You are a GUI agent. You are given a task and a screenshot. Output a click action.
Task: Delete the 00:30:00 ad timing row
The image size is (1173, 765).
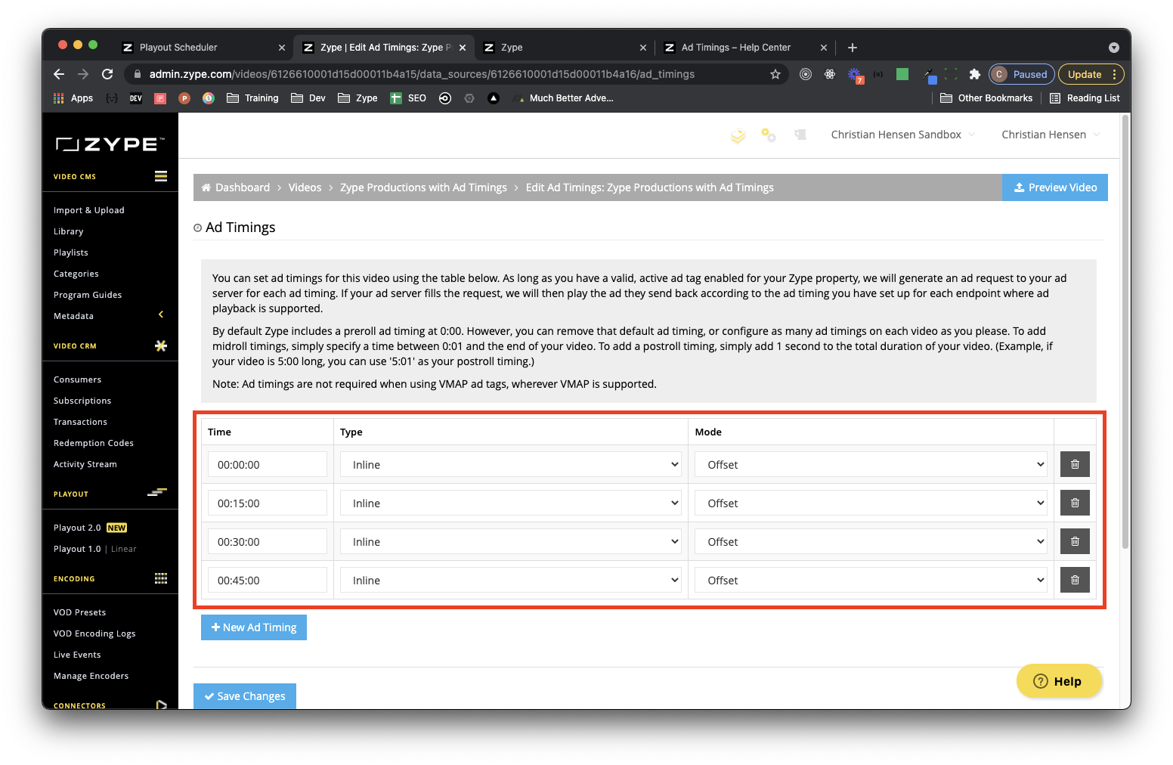point(1075,541)
